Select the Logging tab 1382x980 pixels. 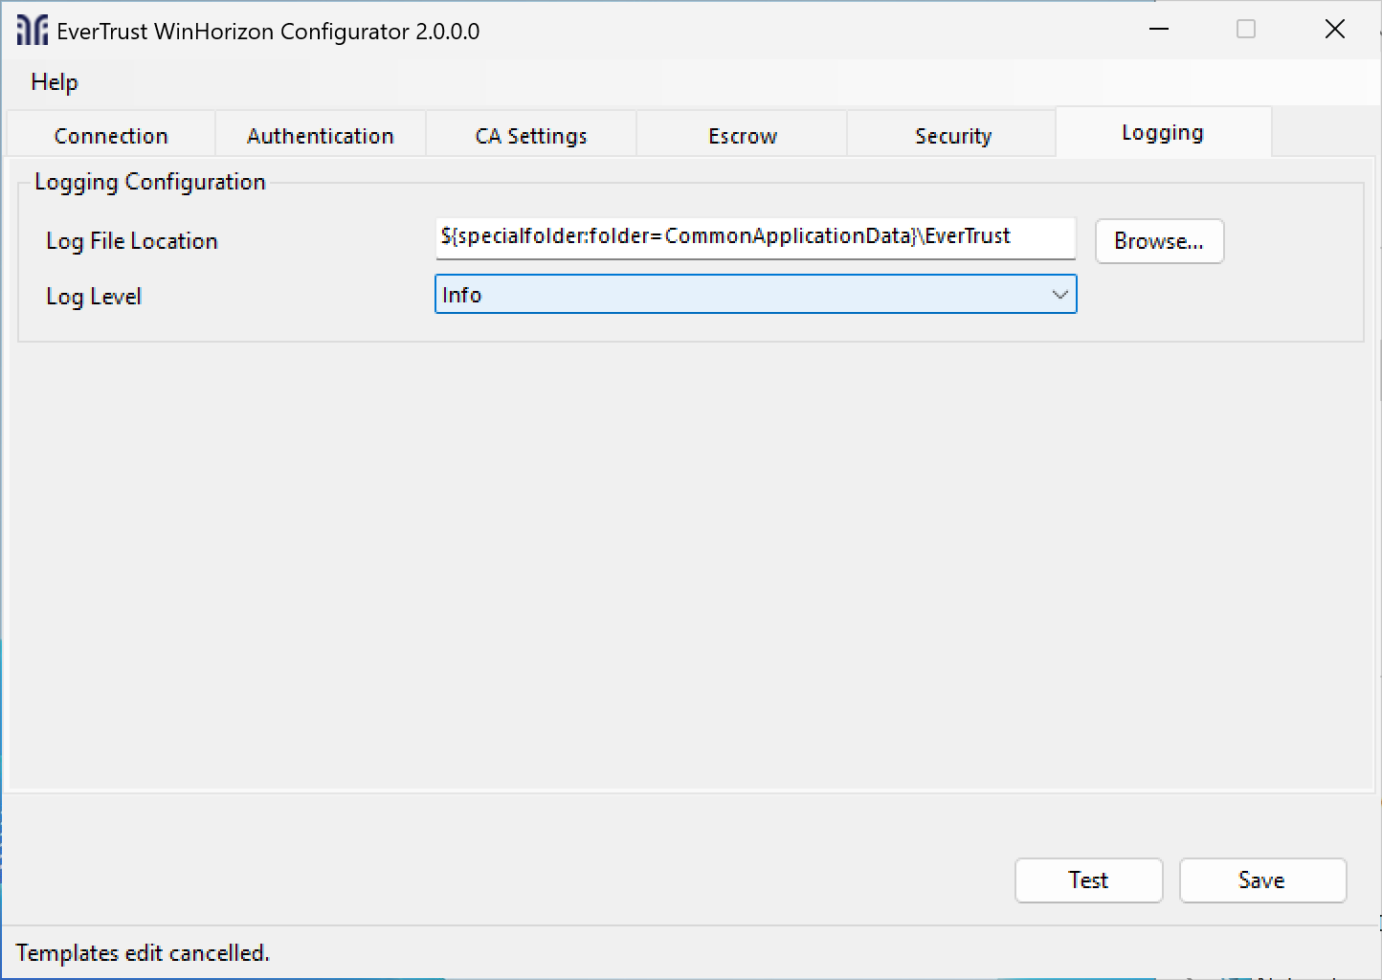click(1162, 132)
